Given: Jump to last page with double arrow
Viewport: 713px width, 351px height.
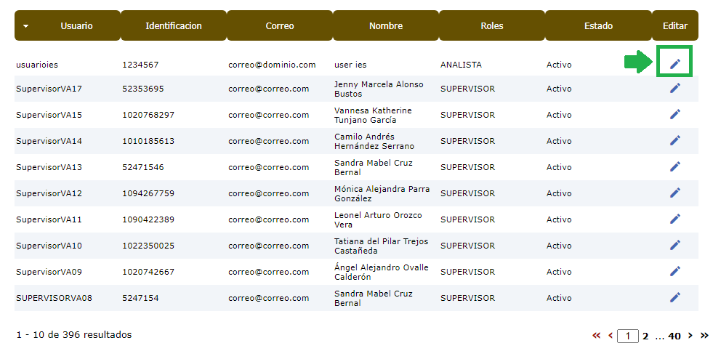Looking at the screenshot, I should click(704, 336).
